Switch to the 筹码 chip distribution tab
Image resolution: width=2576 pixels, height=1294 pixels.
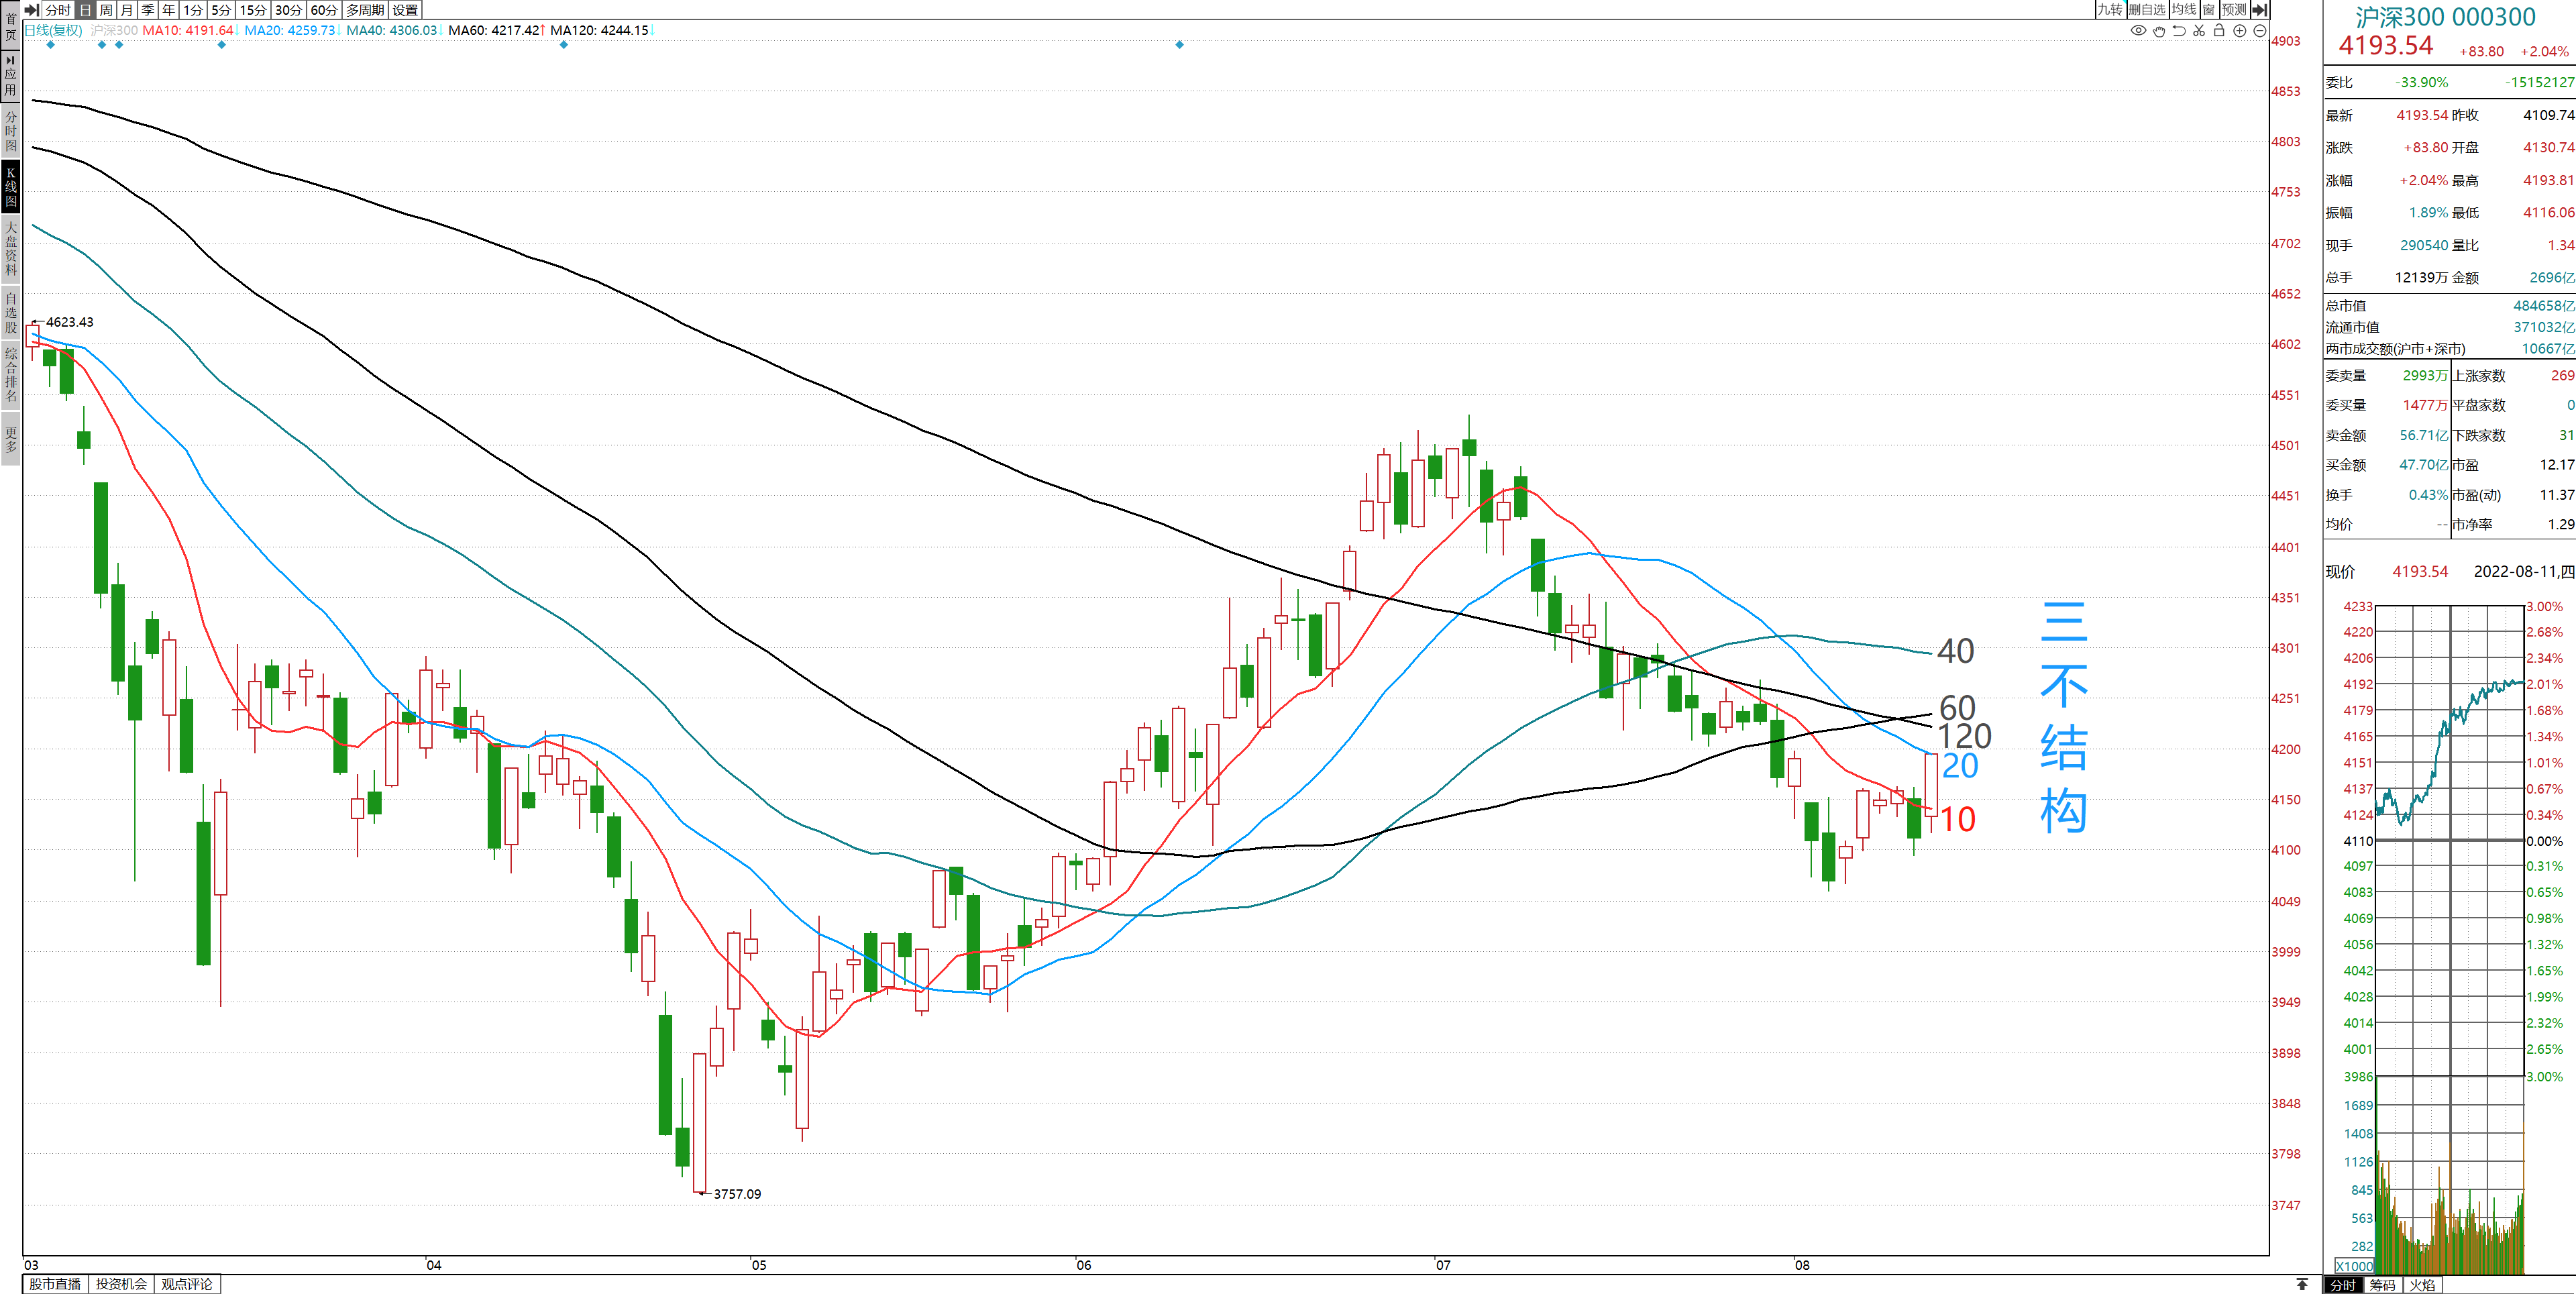pyautogui.click(x=2382, y=1285)
